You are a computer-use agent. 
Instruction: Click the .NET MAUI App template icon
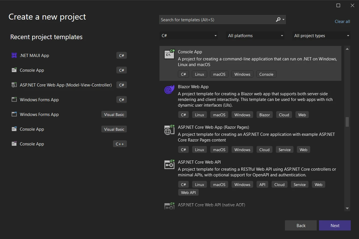[14, 56]
